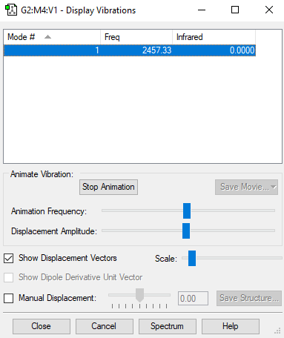Click infrared value 0.0000
This screenshot has height=338, width=284.
coord(242,50)
